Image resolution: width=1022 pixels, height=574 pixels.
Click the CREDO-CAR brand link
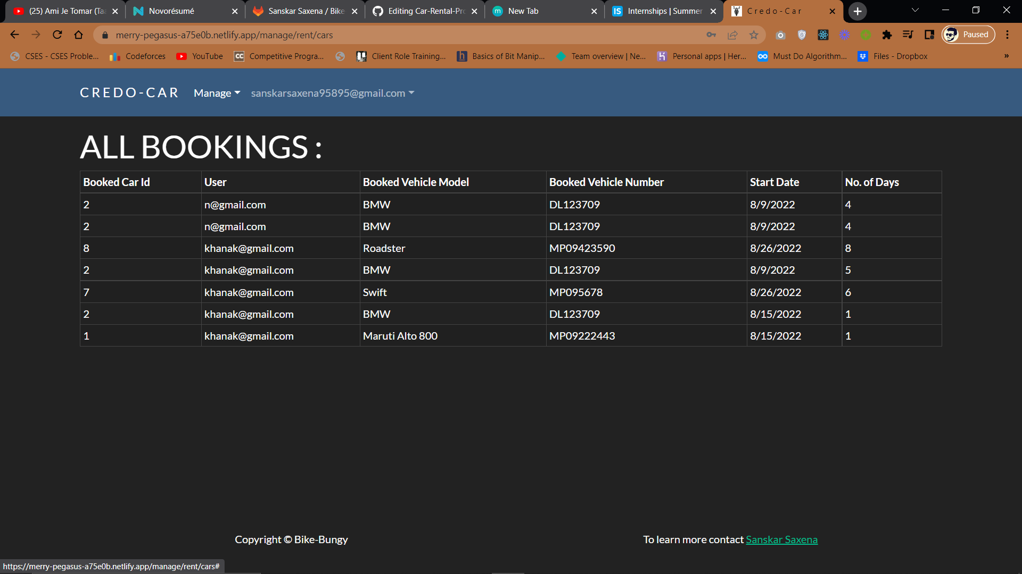(129, 92)
